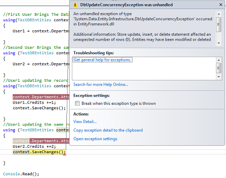The width and height of the screenshot is (226, 178).
Task: Open Get general help for exceptions link
Action: point(102,60)
